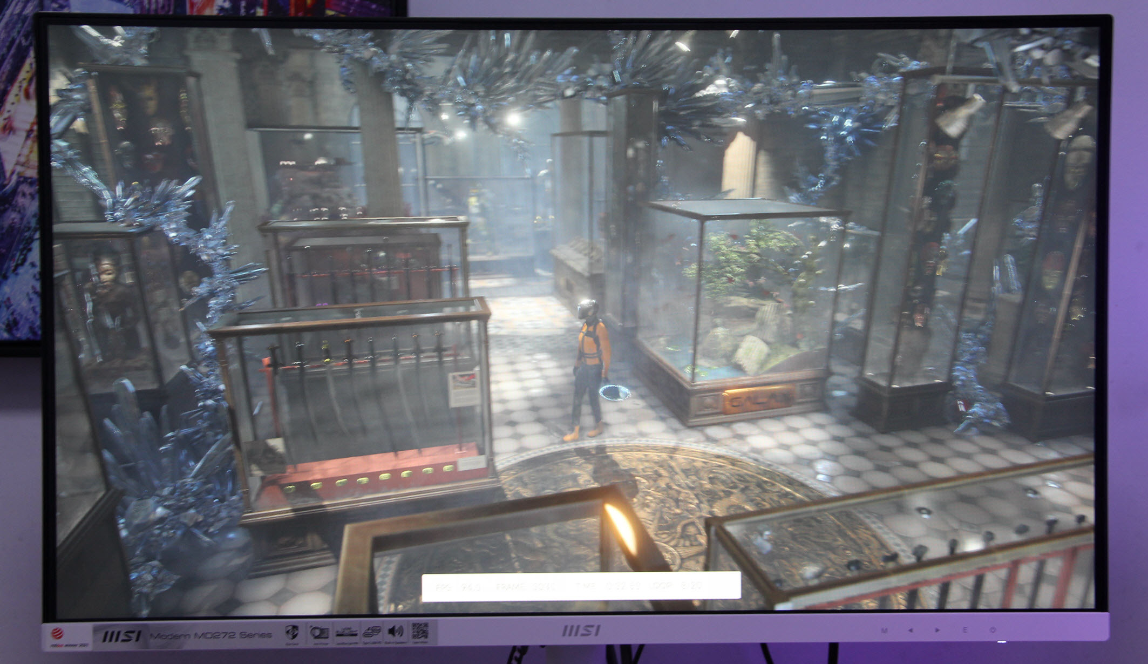This screenshot has height=664, width=1148.
Task: Click the center MSI logo on bezel
Action: (x=581, y=630)
